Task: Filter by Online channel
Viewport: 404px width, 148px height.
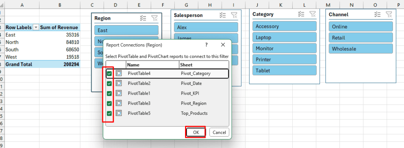Action: coord(361,26)
